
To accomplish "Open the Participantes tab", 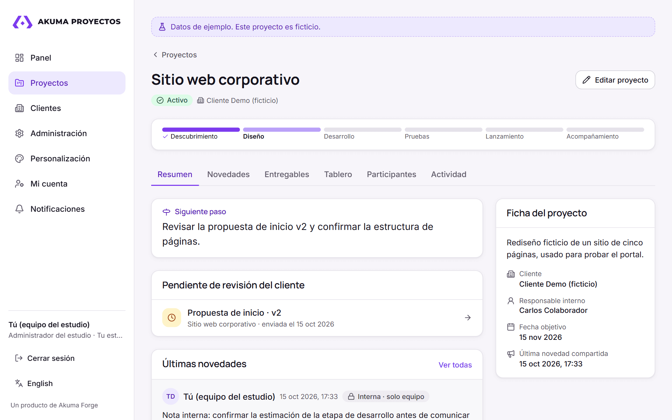I will click(391, 174).
